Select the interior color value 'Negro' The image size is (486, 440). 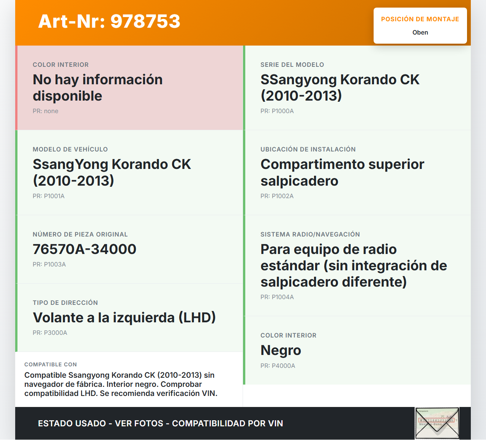click(x=281, y=350)
